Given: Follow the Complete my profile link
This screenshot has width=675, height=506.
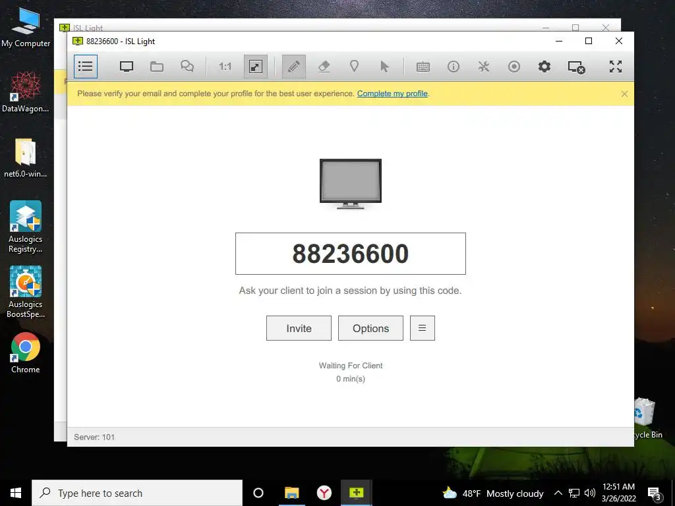Looking at the screenshot, I should pos(392,94).
